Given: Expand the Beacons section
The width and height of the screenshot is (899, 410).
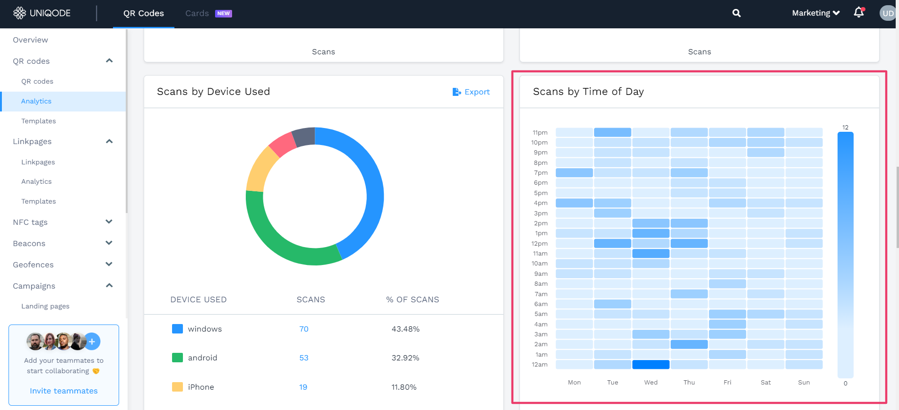Looking at the screenshot, I should click(x=109, y=243).
